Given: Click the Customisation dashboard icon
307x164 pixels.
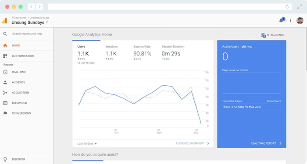Looking at the screenshot, I should (5, 56).
